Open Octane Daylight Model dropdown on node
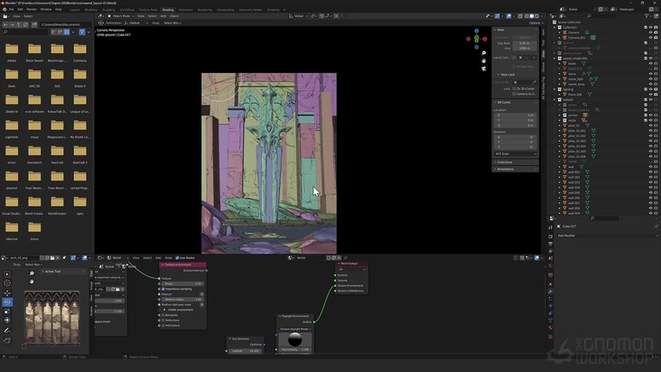The width and height of the screenshot is (661, 372). (x=295, y=329)
